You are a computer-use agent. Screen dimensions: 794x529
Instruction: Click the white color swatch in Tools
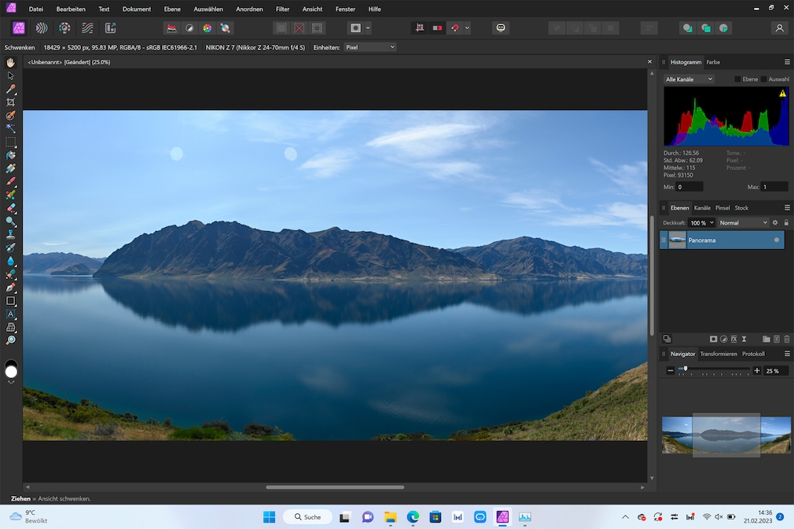tap(11, 372)
